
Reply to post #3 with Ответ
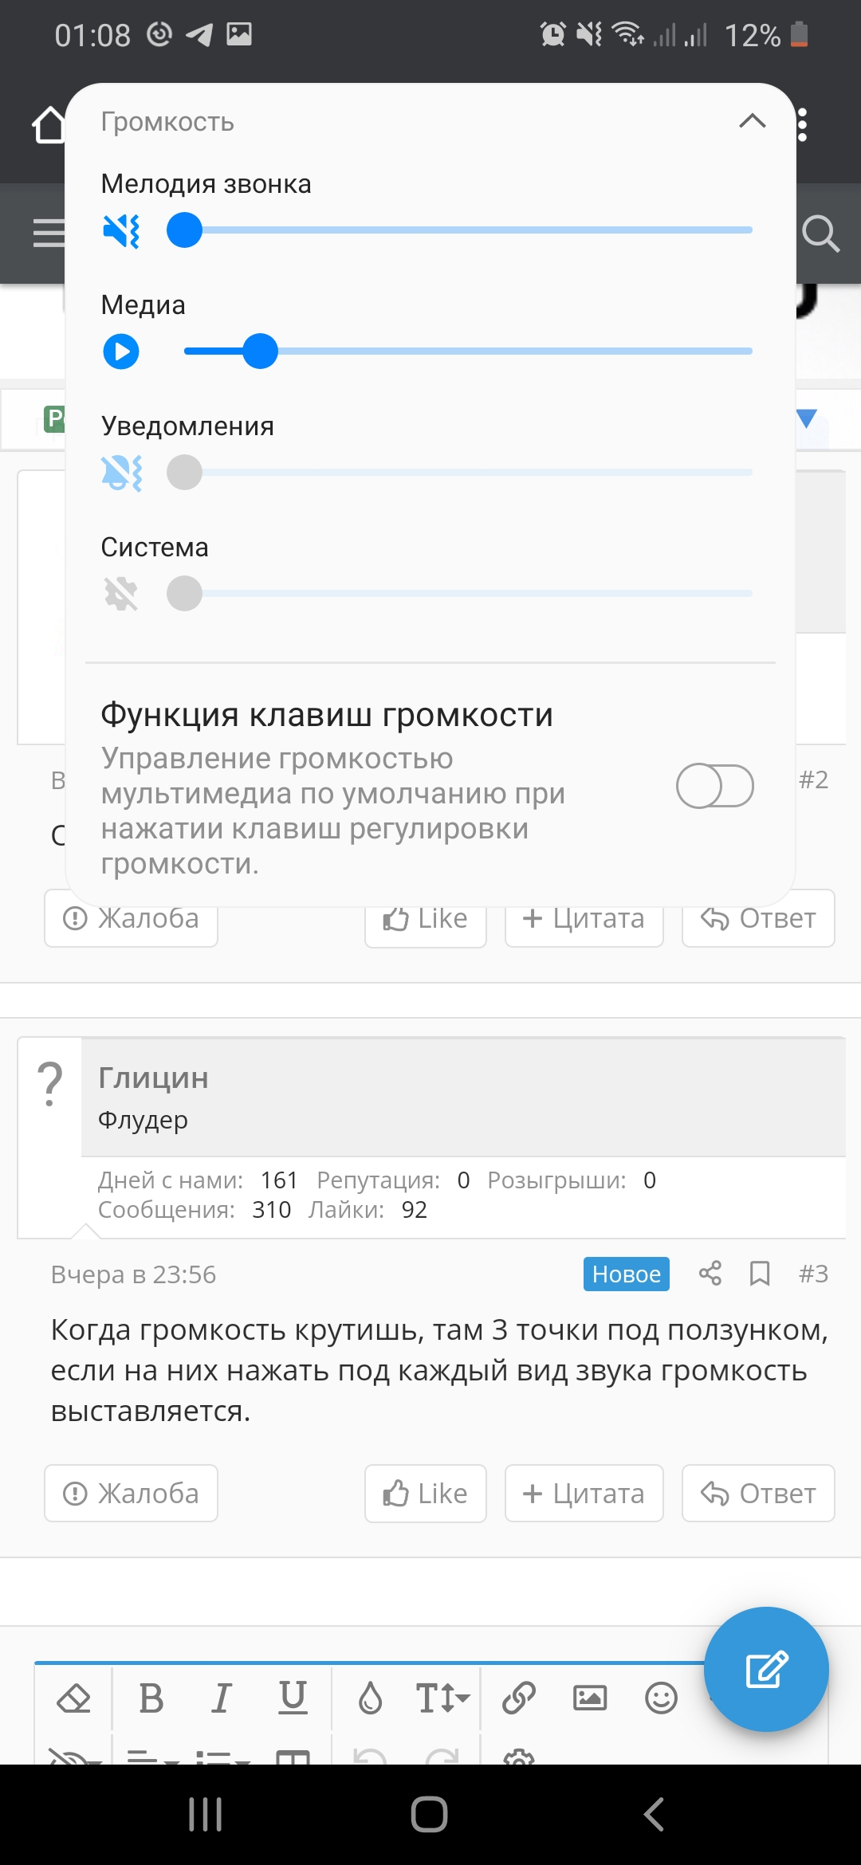[758, 1494]
